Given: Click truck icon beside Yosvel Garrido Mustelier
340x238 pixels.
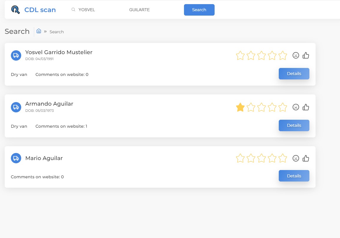Looking at the screenshot, I should [16, 55].
